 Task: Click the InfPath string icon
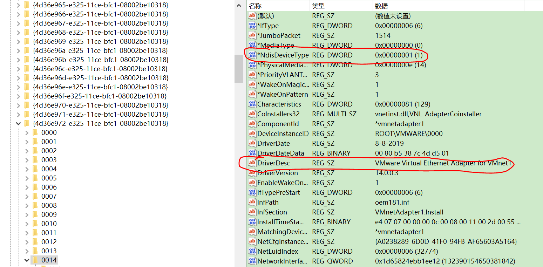click(x=252, y=202)
